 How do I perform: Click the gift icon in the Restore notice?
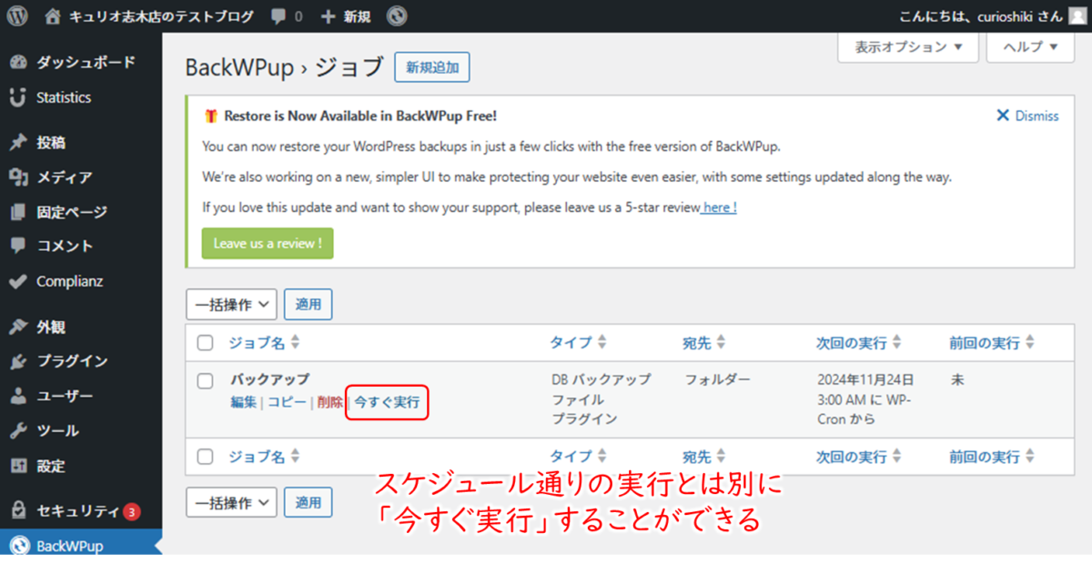[210, 116]
